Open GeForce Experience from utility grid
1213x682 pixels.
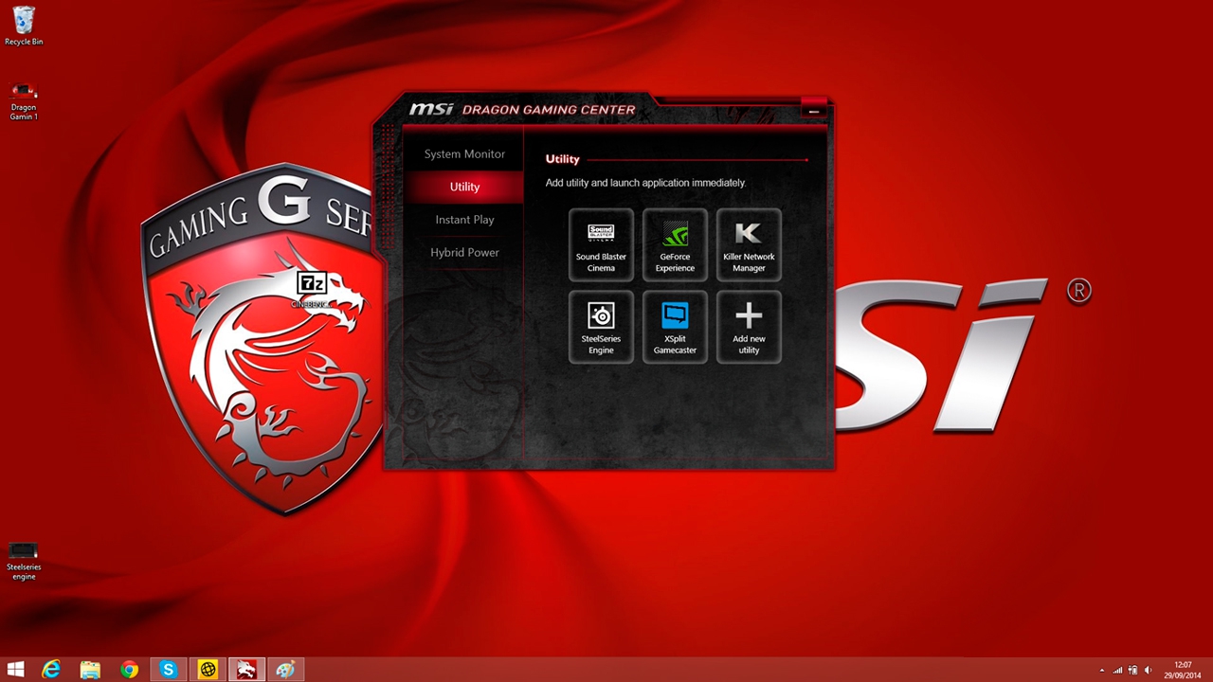(x=675, y=244)
